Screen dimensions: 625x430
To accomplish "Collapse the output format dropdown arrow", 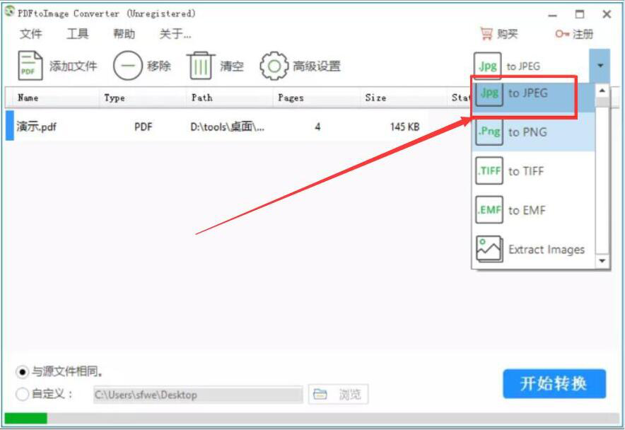I will pyautogui.click(x=600, y=66).
